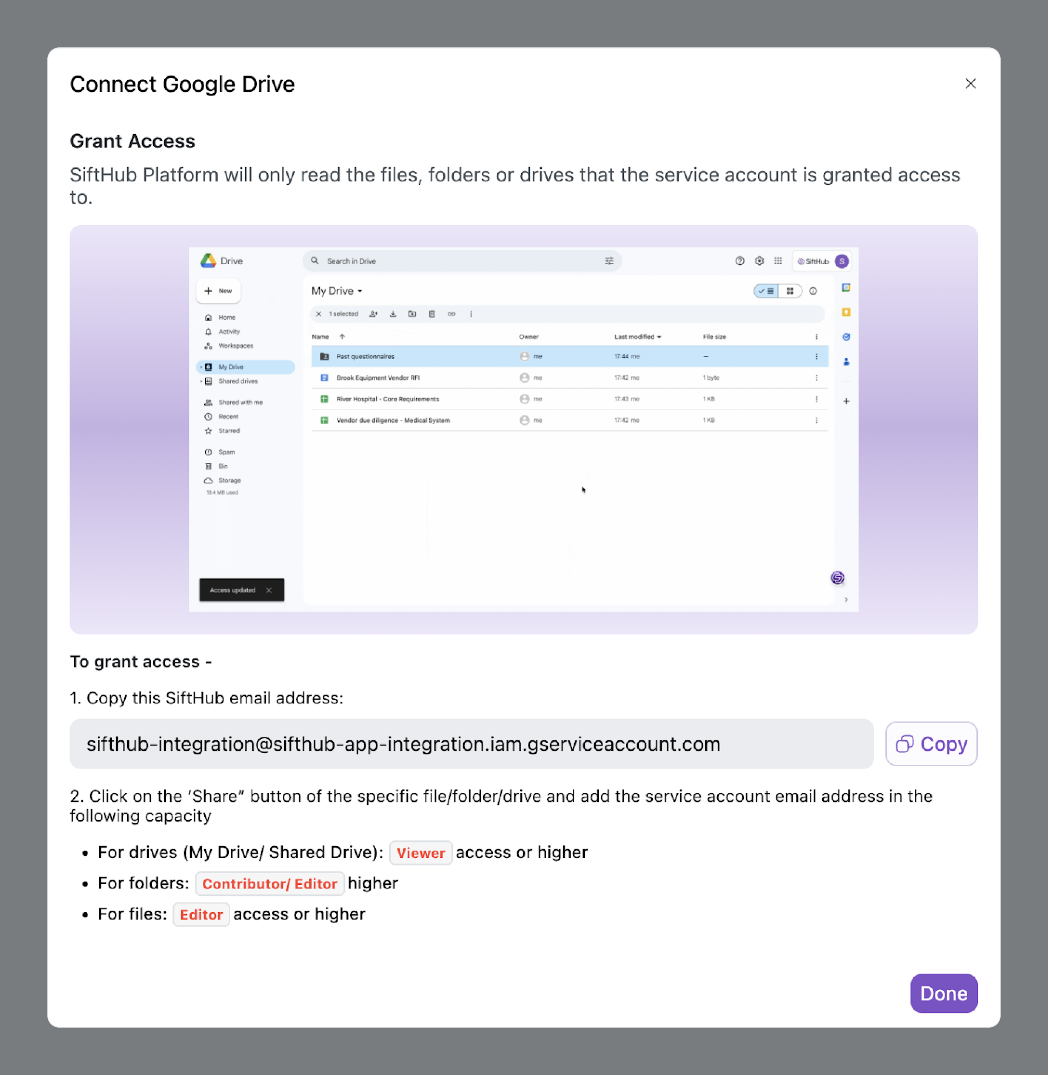This screenshot has height=1075, width=1048.
Task: Click the Copy button for SiftHub email
Action: [x=931, y=743]
